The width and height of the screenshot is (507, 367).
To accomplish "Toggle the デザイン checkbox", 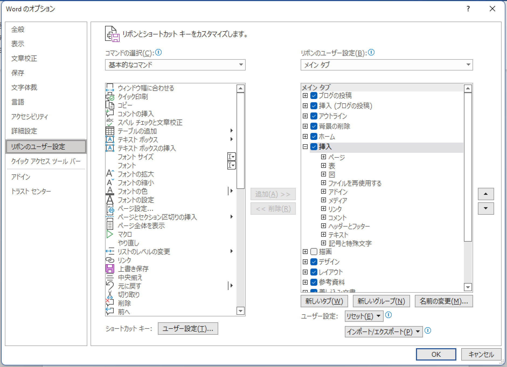I will tap(314, 262).
